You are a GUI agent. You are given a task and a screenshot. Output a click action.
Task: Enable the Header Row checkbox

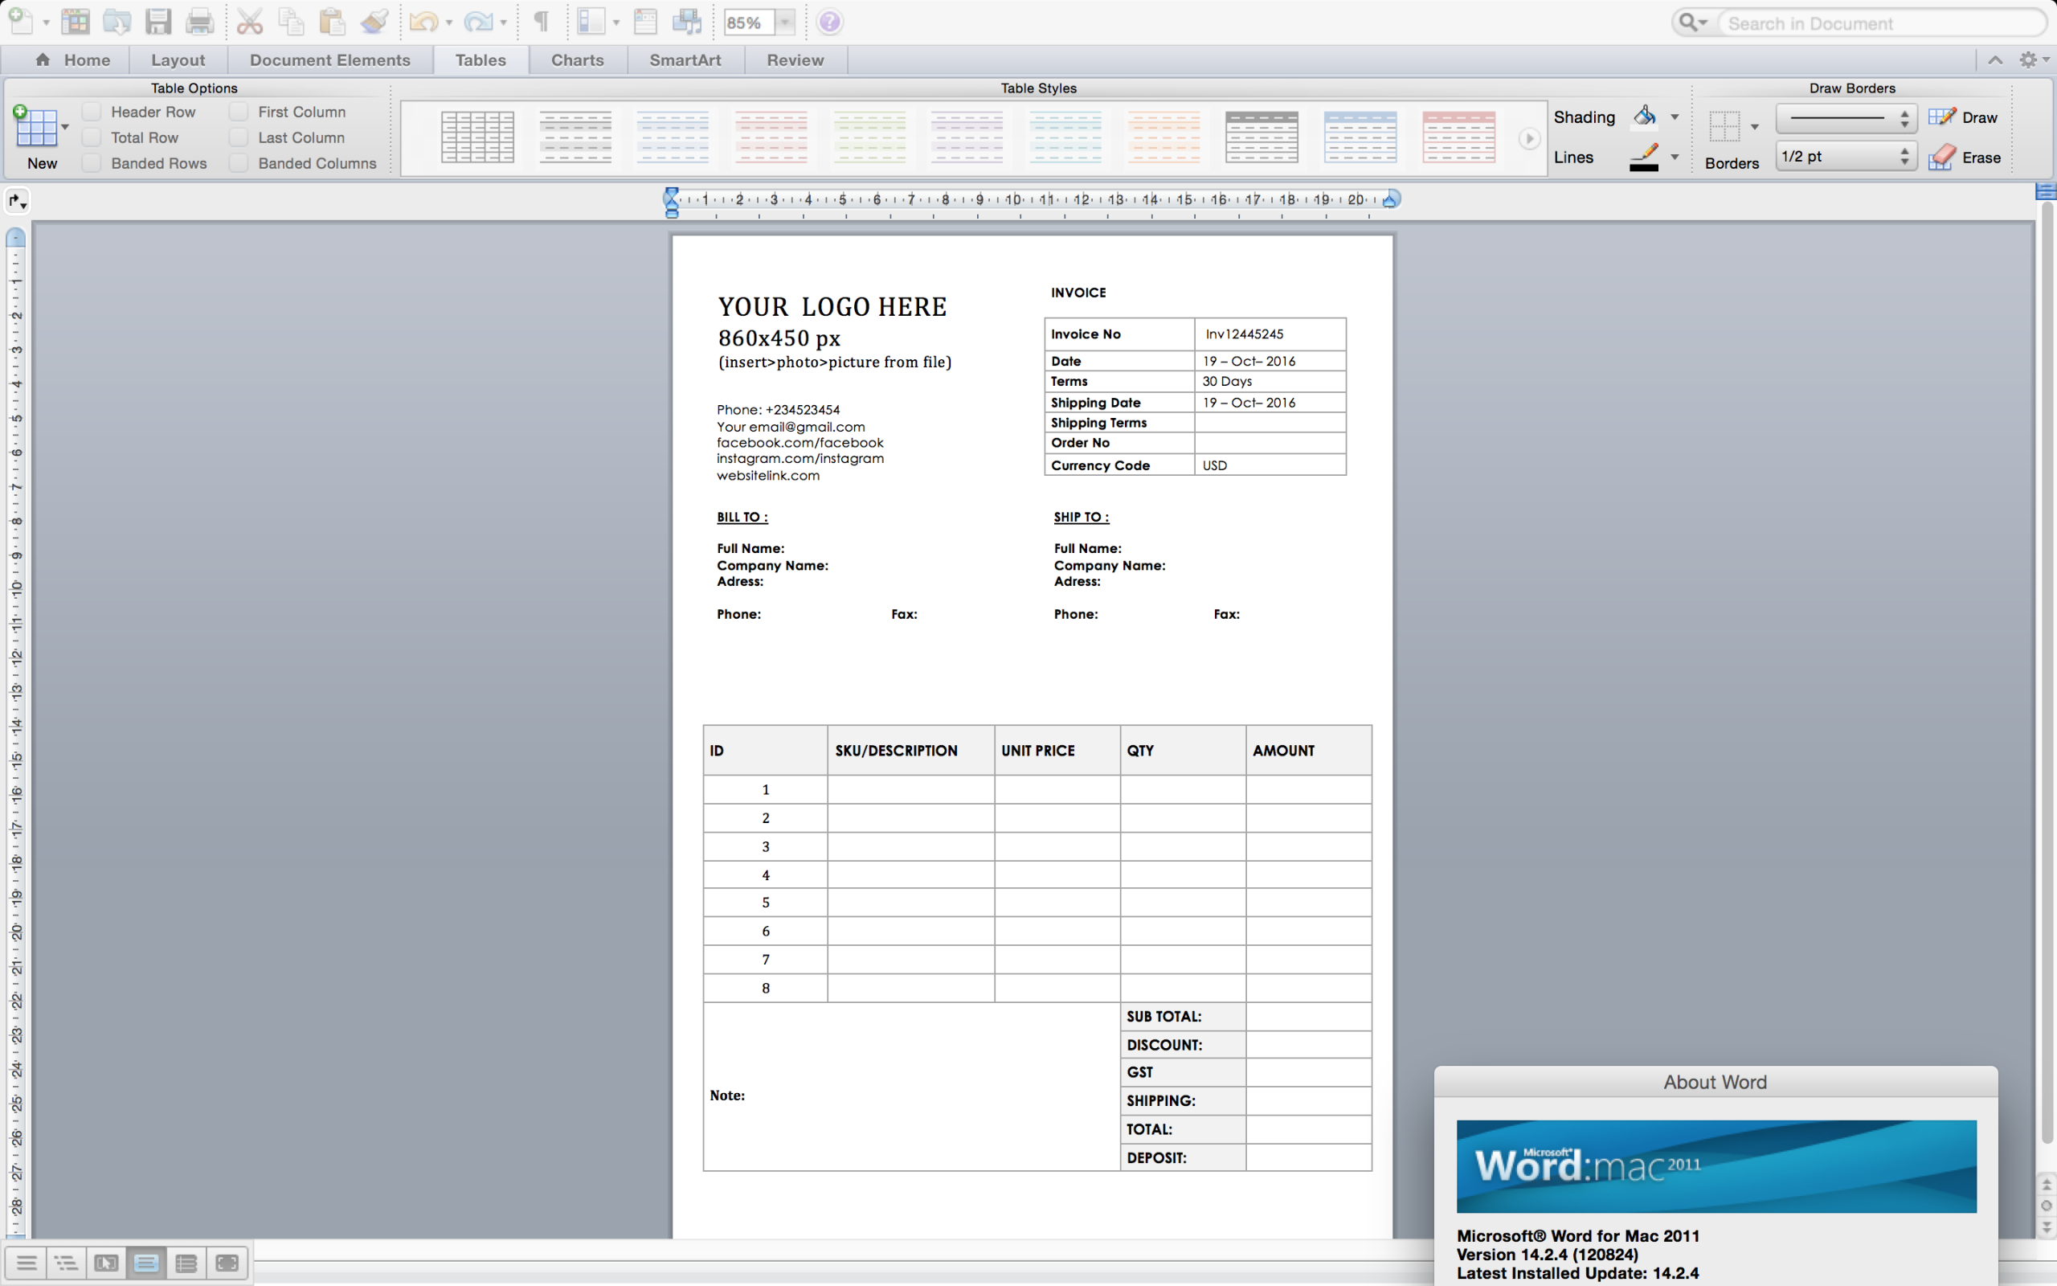click(x=92, y=112)
